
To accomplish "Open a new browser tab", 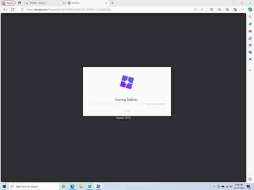I will click(113, 3).
